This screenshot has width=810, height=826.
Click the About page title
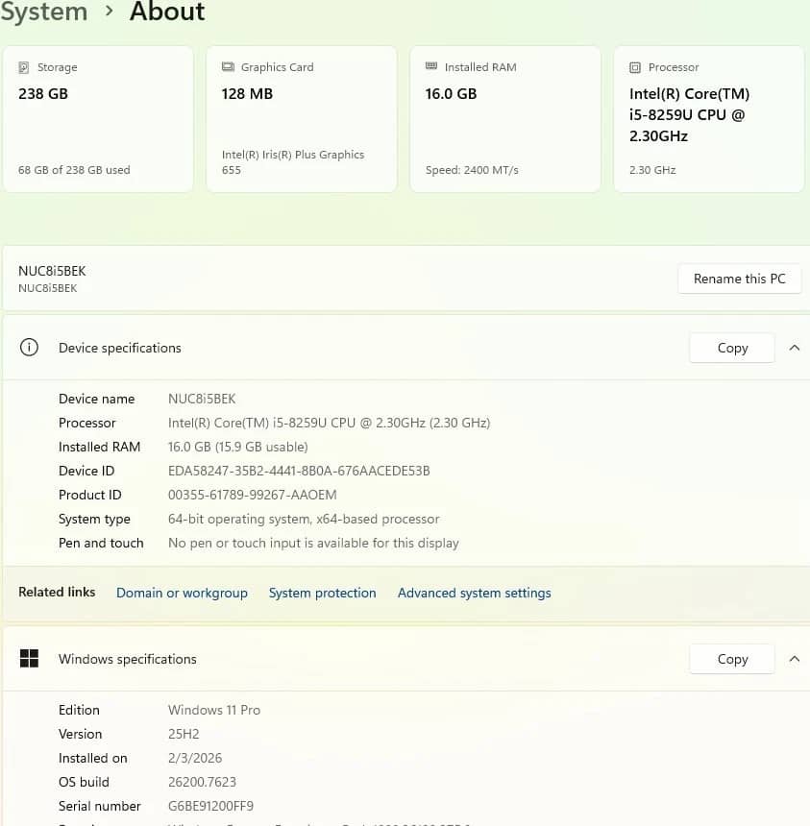[x=167, y=12]
